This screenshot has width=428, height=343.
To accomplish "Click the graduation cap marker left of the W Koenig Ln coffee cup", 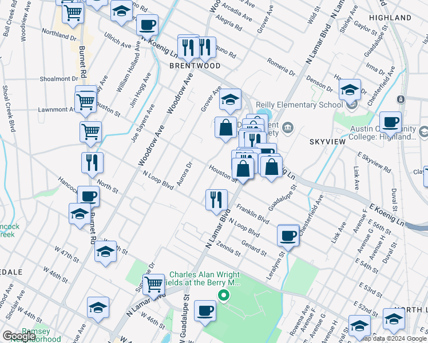I will [121, 11].
